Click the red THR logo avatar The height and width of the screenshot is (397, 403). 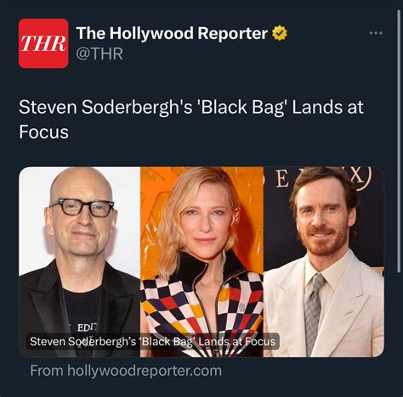click(x=43, y=43)
